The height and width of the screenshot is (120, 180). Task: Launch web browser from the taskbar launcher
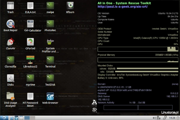pos(16,118)
